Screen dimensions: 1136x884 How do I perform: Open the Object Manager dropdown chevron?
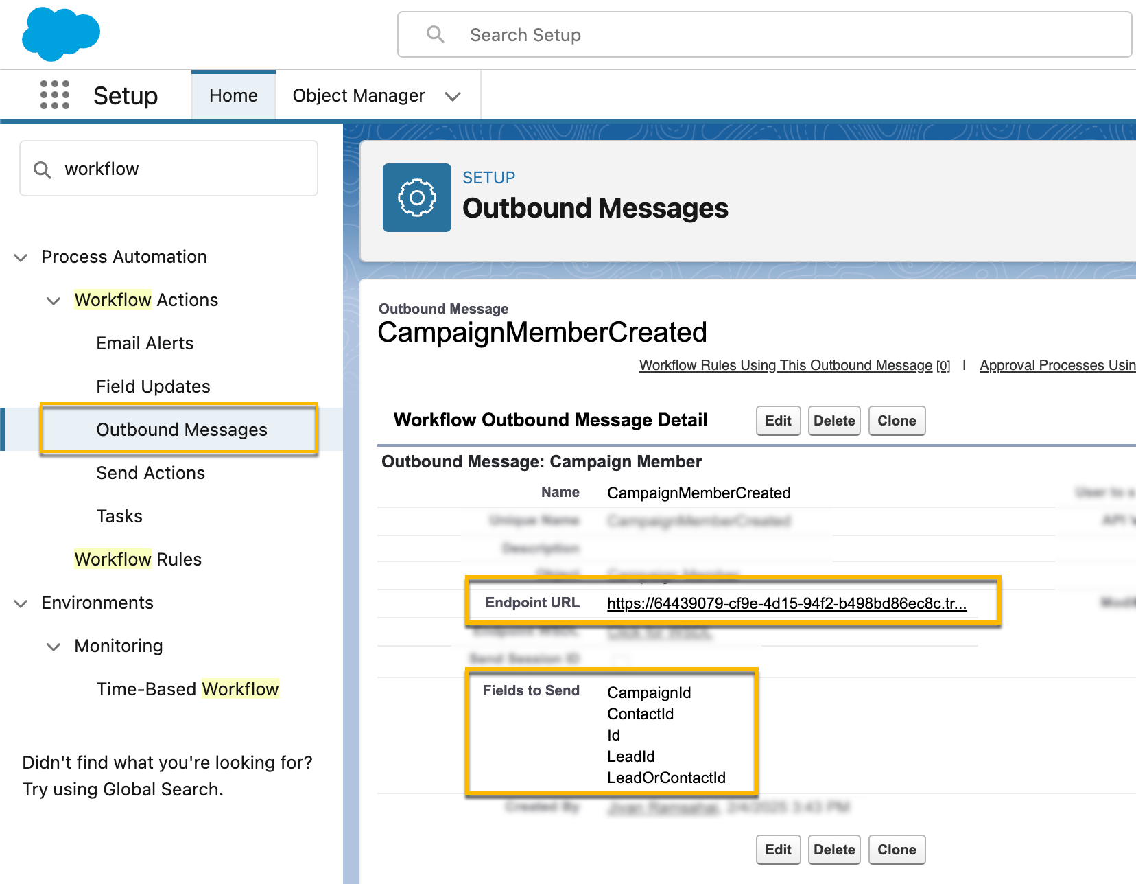pyautogui.click(x=453, y=96)
